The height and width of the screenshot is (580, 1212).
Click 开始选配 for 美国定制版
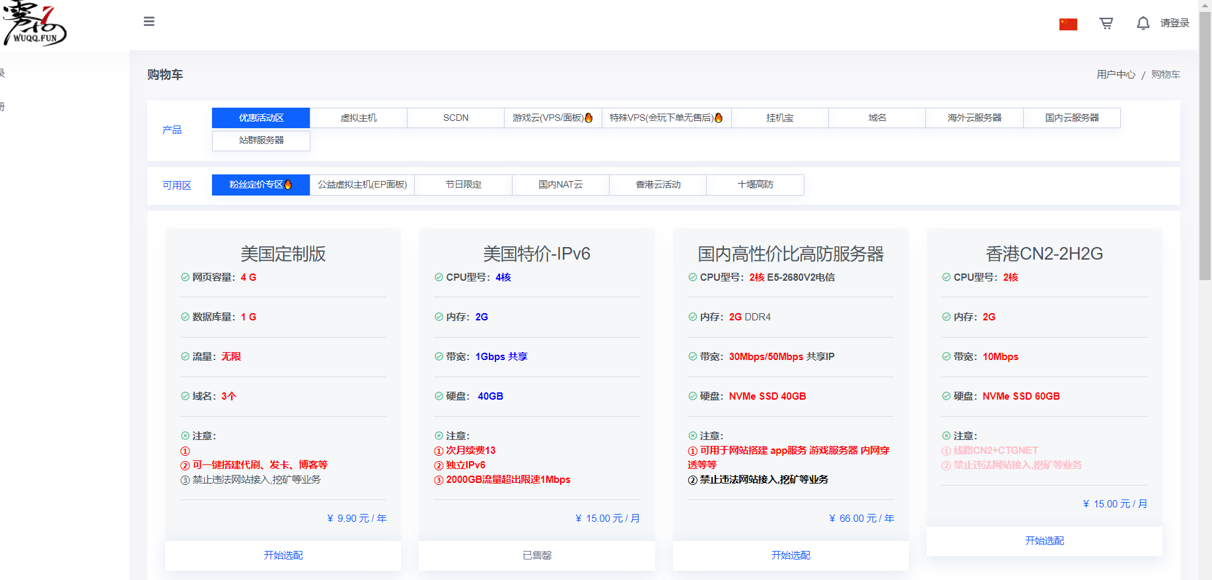coord(283,556)
